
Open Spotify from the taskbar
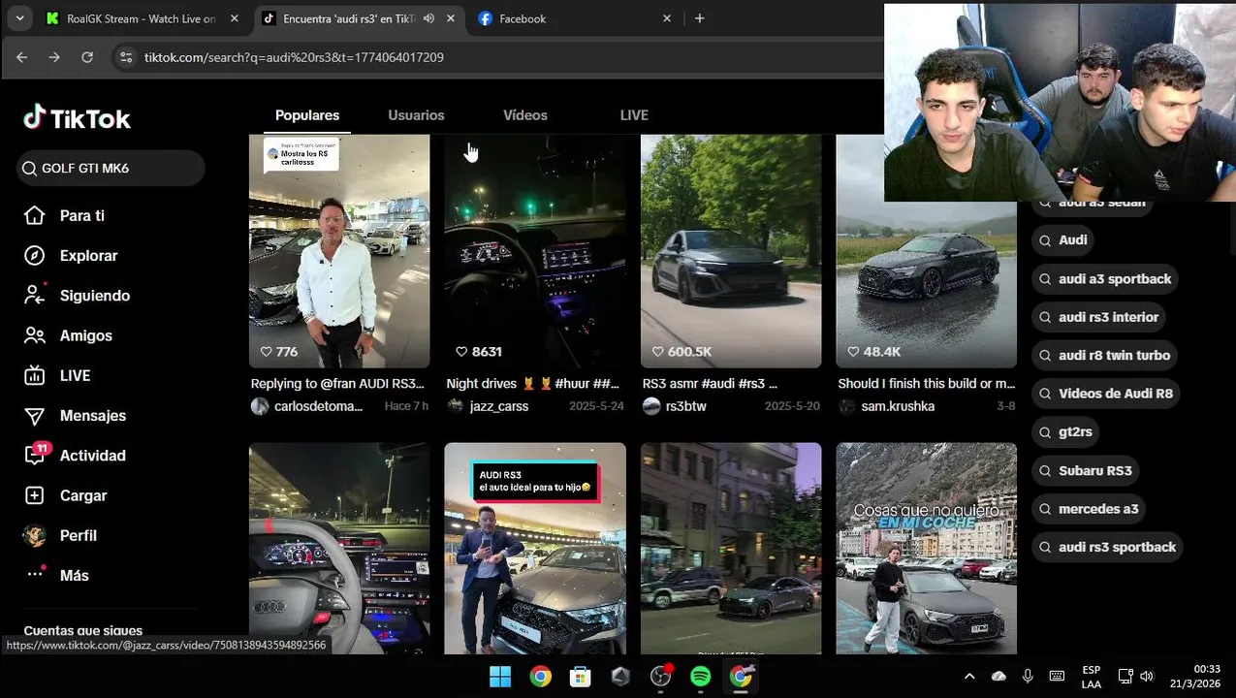[x=701, y=677]
